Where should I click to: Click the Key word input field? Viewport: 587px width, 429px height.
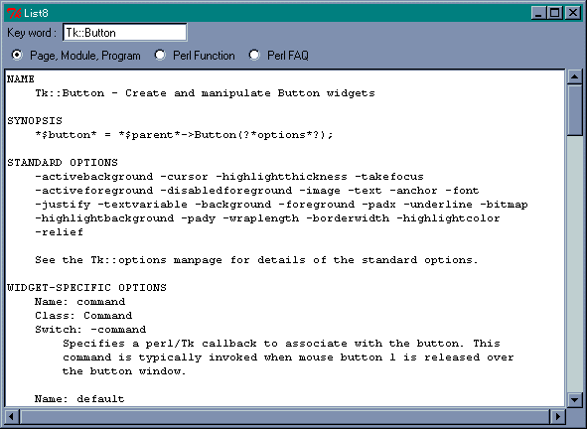[125, 33]
